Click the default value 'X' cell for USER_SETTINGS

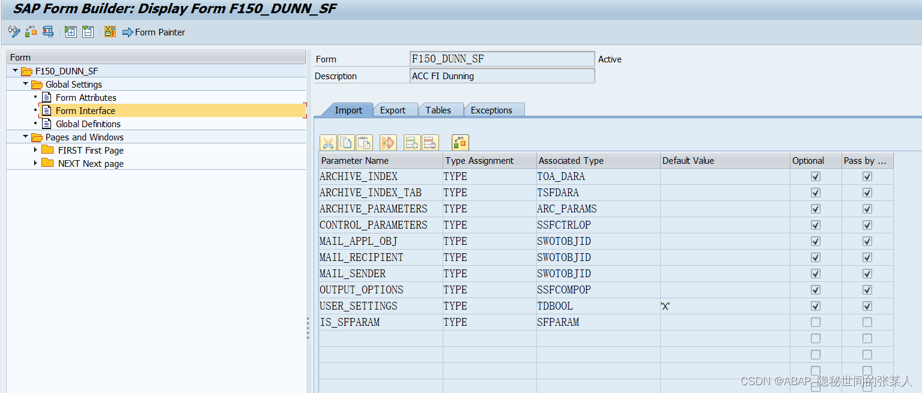pos(725,306)
